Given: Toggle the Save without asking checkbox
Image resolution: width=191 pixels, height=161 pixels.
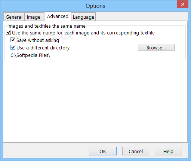Looking at the screenshot, I should click(x=13, y=40).
